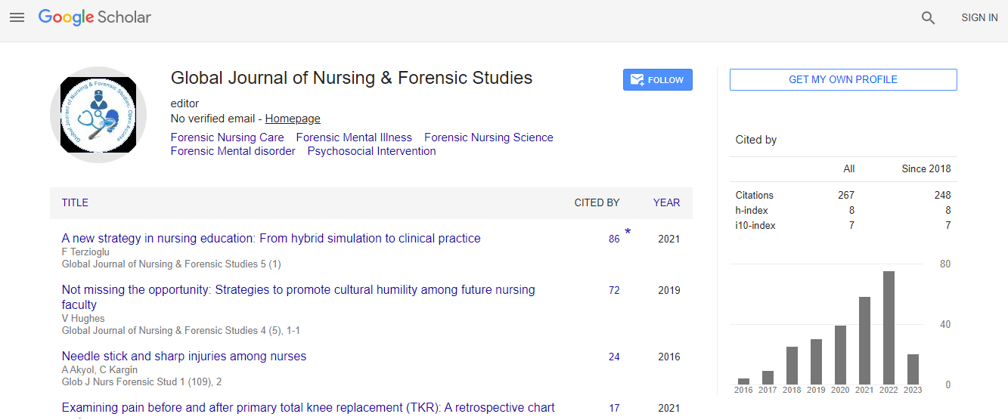Open Needle stick and sharp injuries article
Image resolution: width=1008 pixels, height=420 pixels.
(x=184, y=356)
